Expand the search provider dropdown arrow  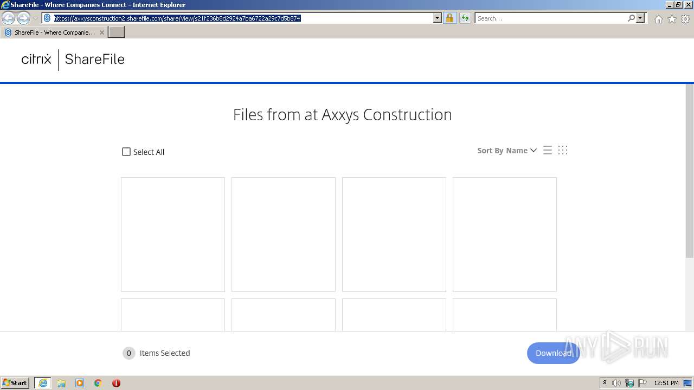(x=640, y=18)
